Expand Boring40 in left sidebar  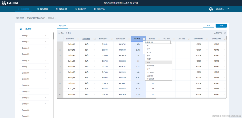46,48
